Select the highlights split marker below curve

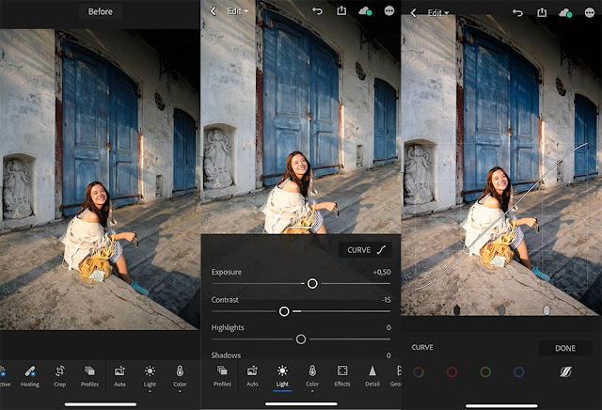(547, 309)
